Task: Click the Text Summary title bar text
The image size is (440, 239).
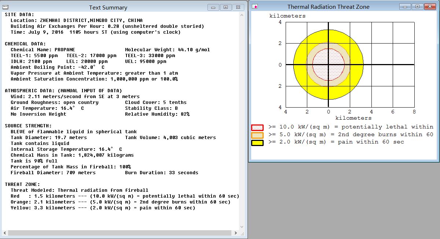Action: (x=108, y=8)
